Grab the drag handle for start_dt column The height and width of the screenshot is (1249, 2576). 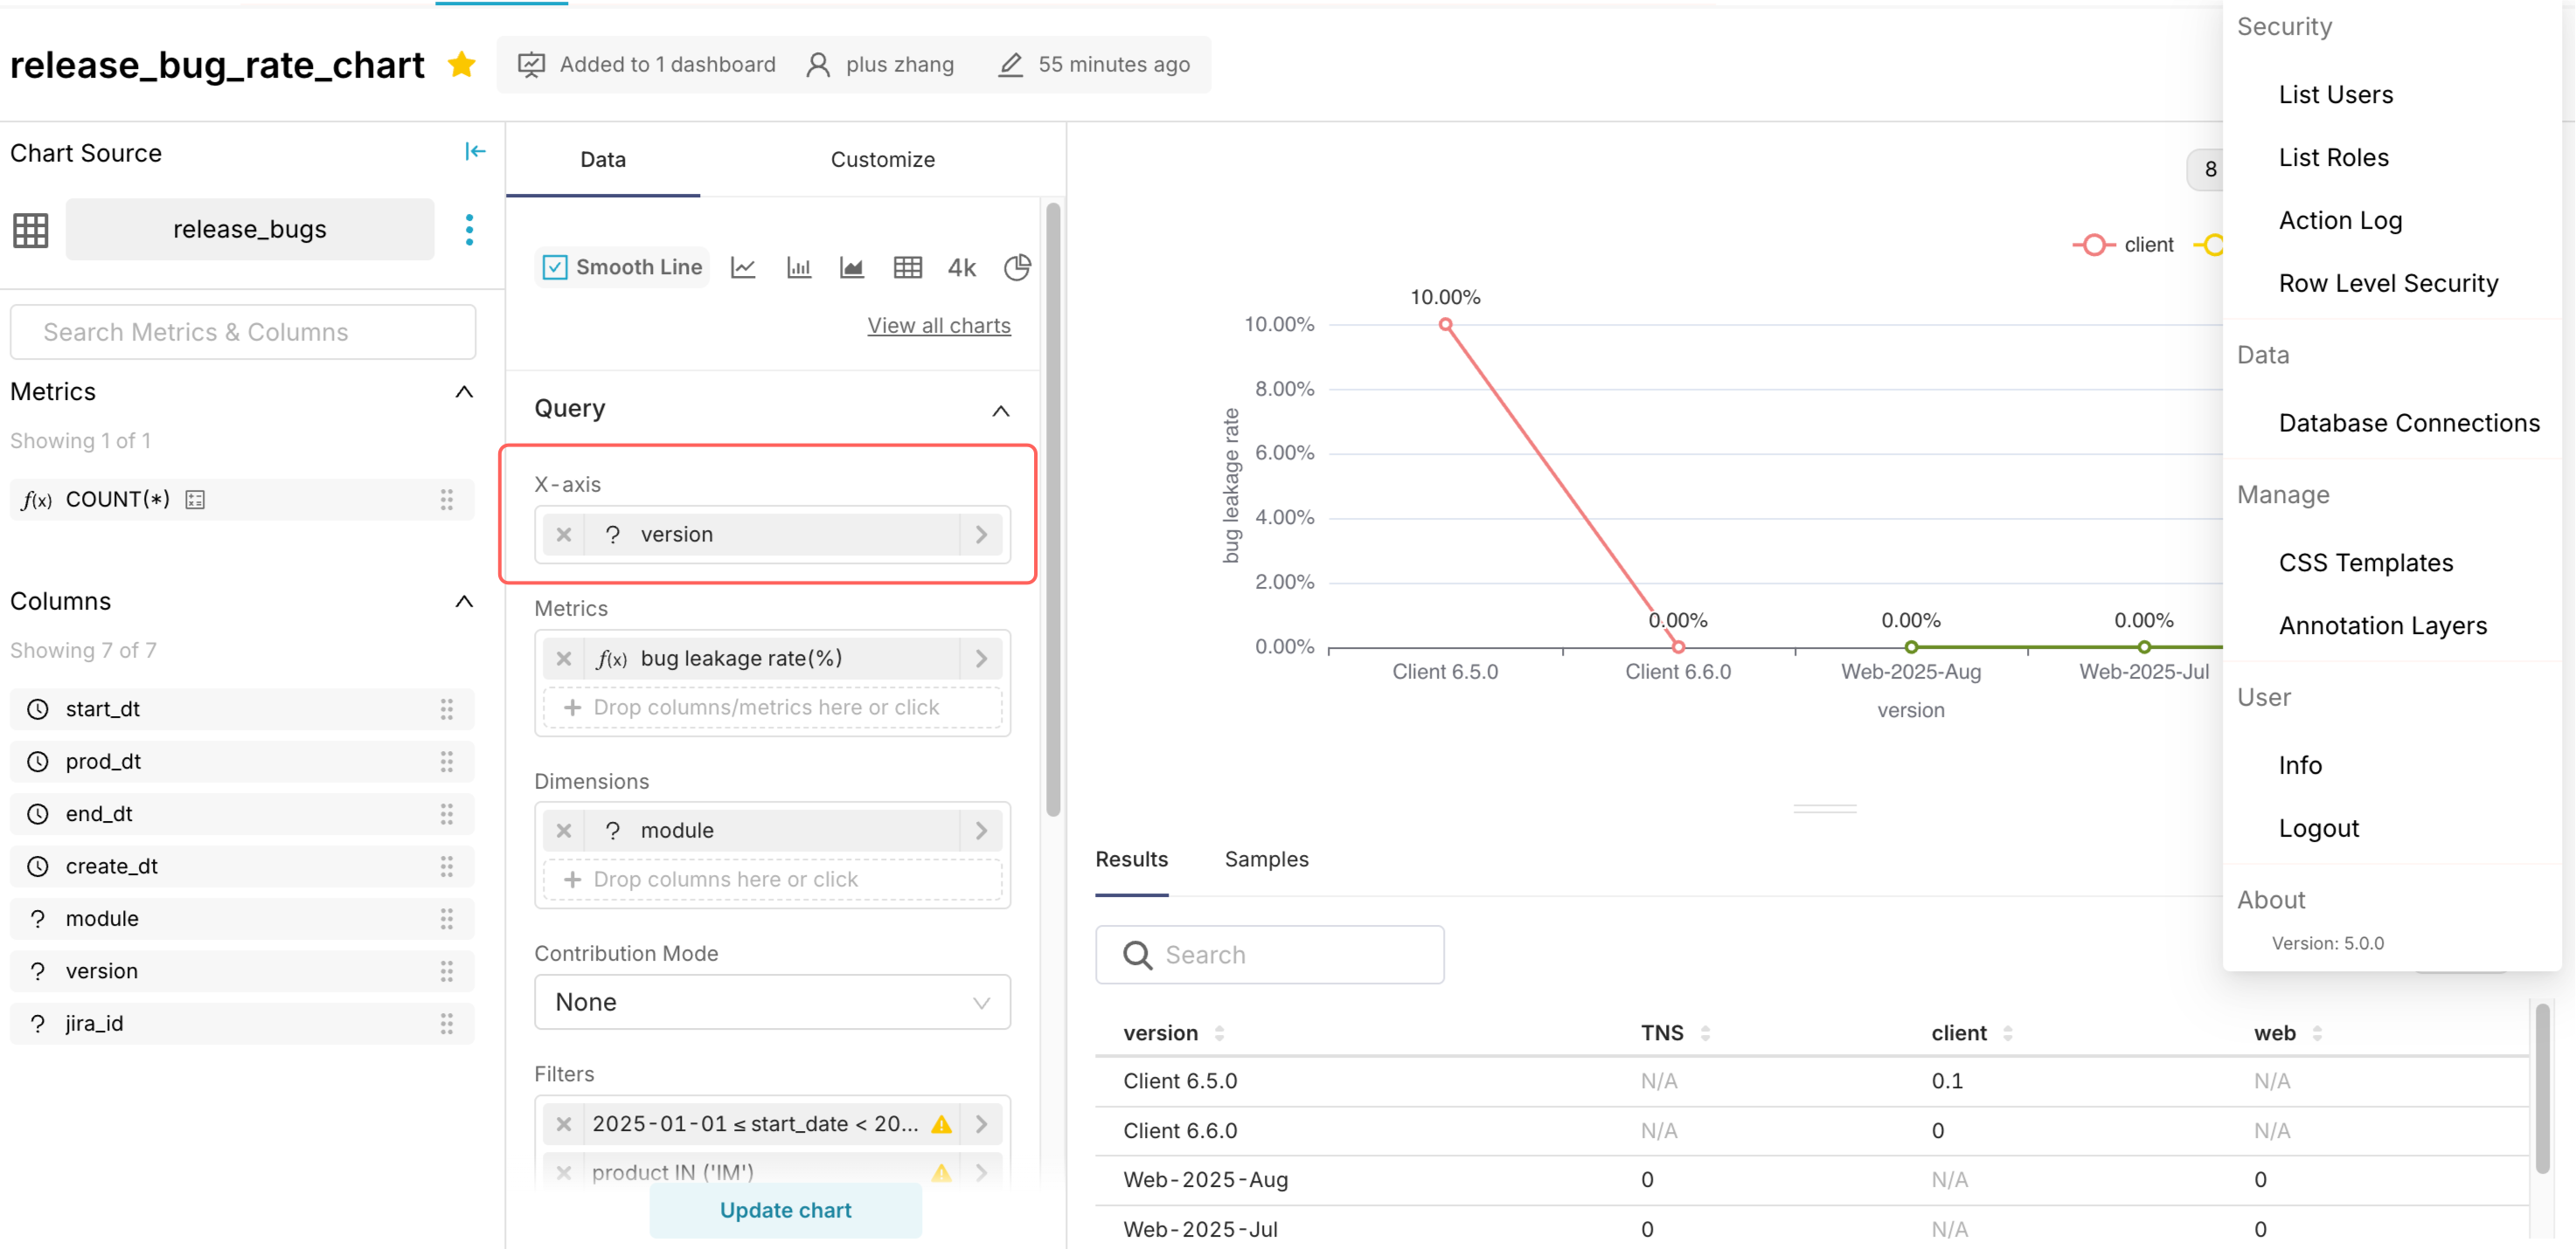(x=447, y=709)
